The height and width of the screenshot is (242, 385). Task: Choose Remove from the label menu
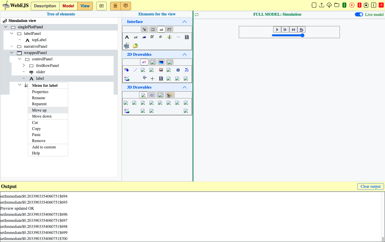pyautogui.click(x=48, y=141)
